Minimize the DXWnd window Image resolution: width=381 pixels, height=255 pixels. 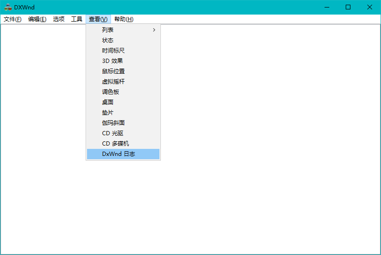327,7
